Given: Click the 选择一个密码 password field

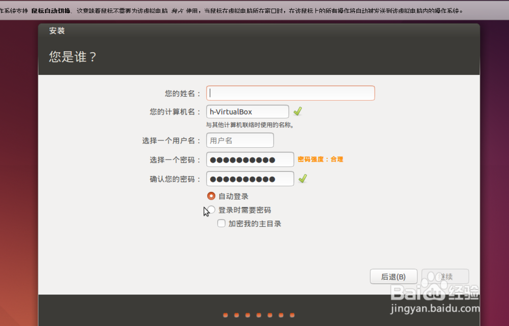Looking at the screenshot, I should [x=249, y=159].
